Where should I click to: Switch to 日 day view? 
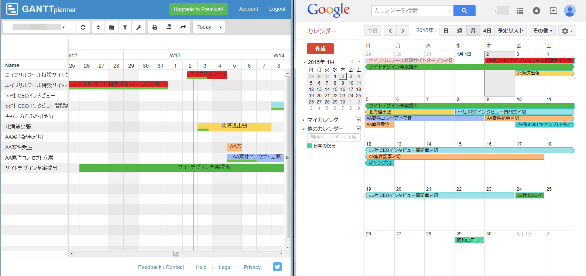click(x=446, y=31)
